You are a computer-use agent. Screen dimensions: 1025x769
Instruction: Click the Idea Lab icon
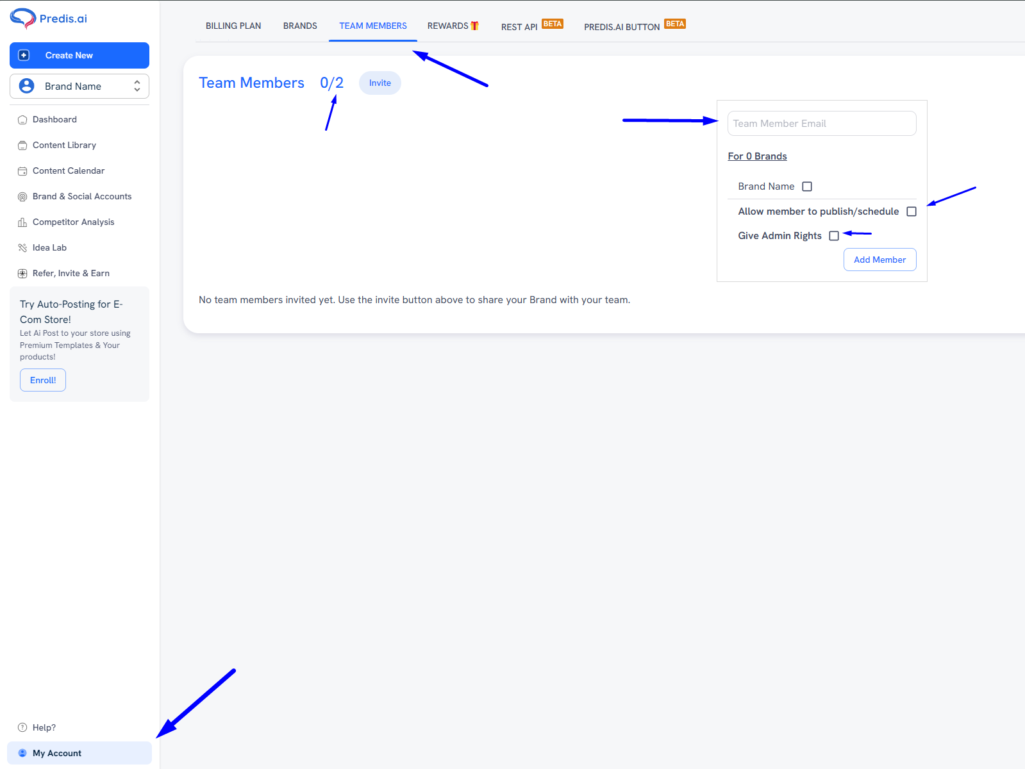(x=22, y=248)
